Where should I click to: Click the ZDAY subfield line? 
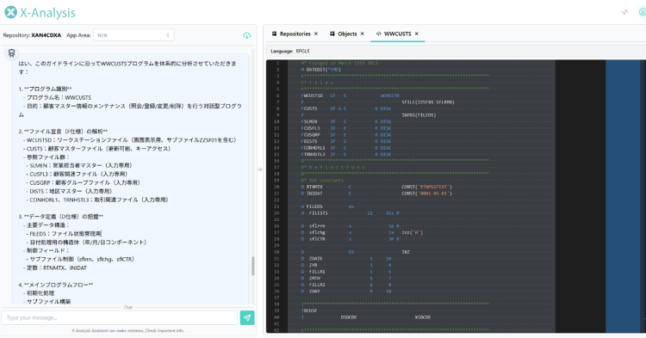tap(346, 291)
